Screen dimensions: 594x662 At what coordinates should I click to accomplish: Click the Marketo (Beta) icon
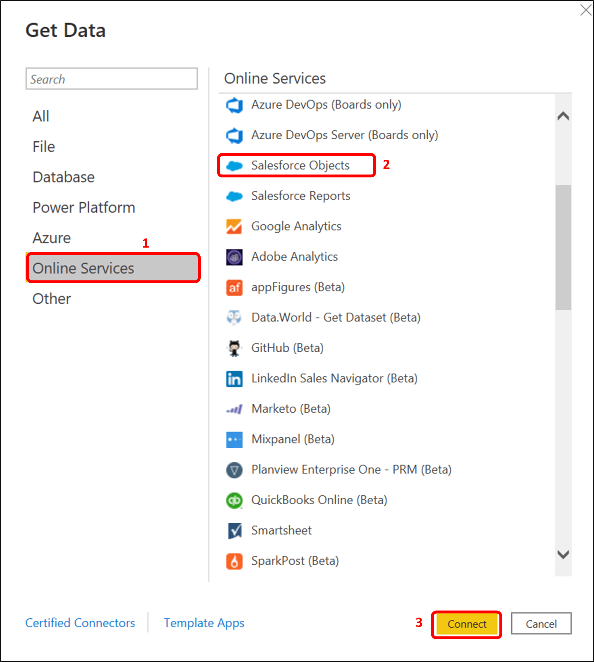point(234,409)
